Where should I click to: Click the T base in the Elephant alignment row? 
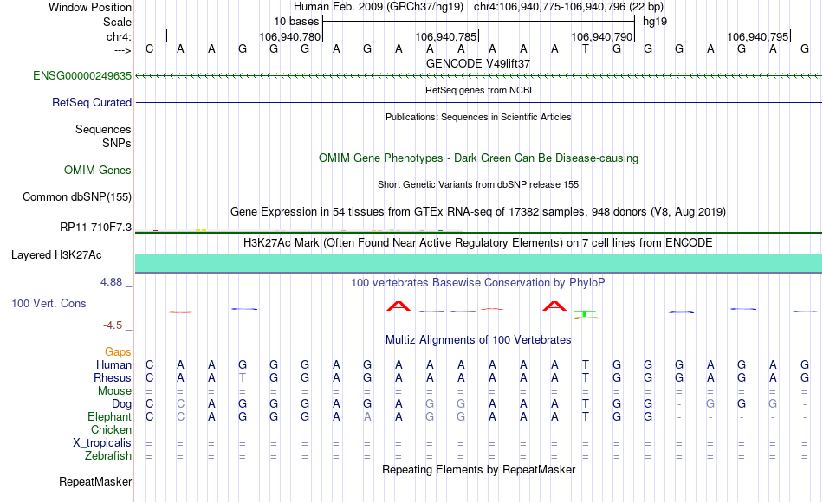[x=586, y=416]
